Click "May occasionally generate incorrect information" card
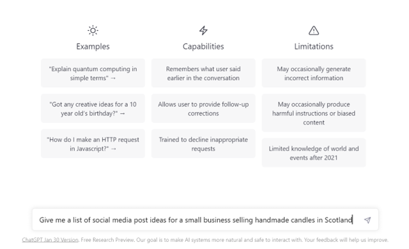The width and height of the screenshot is (409, 249). pyautogui.click(x=314, y=73)
